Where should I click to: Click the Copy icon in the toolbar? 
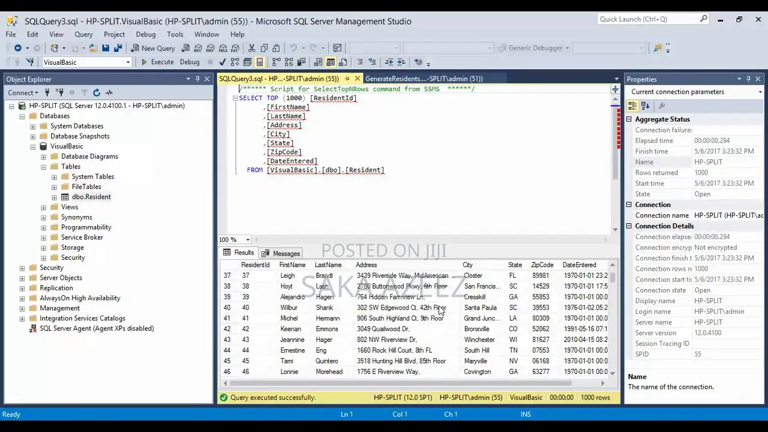[264, 48]
